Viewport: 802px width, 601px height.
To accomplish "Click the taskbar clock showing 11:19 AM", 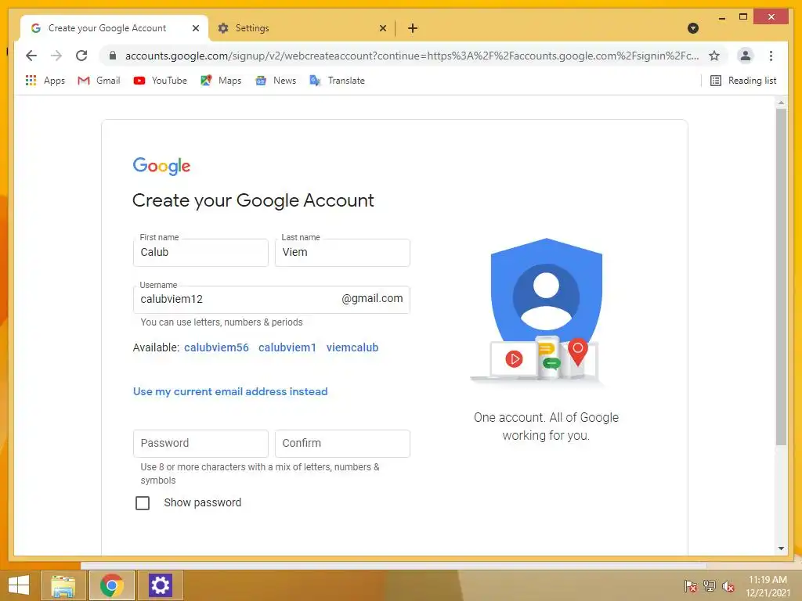I will pos(768,586).
